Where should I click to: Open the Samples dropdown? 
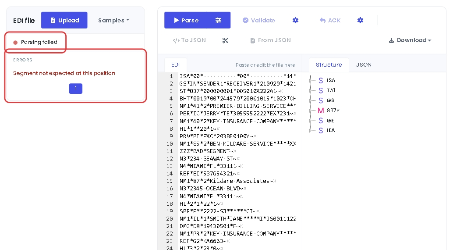(x=113, y=20)
